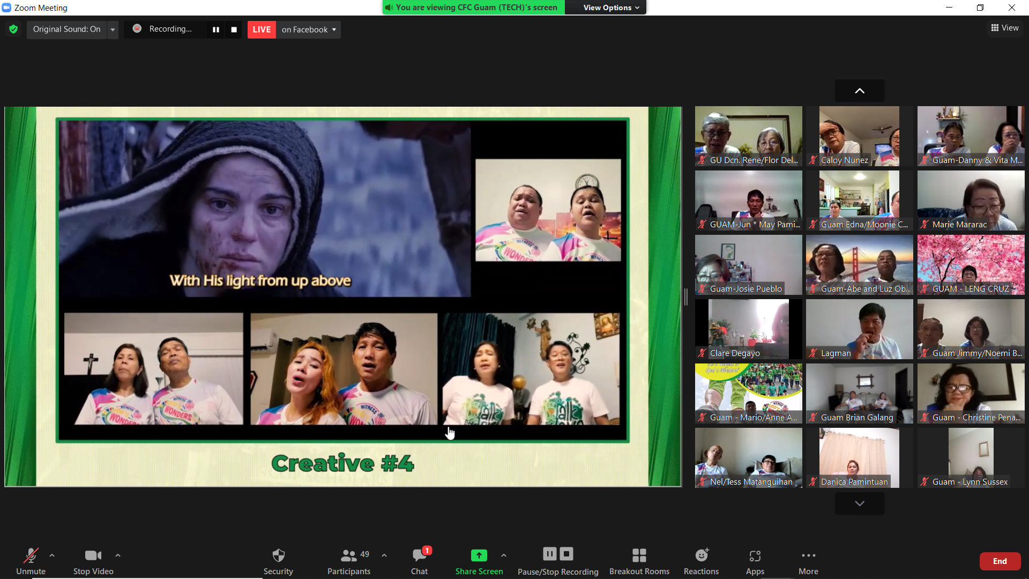Expand video settings caret beside Stop Video

click(x=118, y=555)
